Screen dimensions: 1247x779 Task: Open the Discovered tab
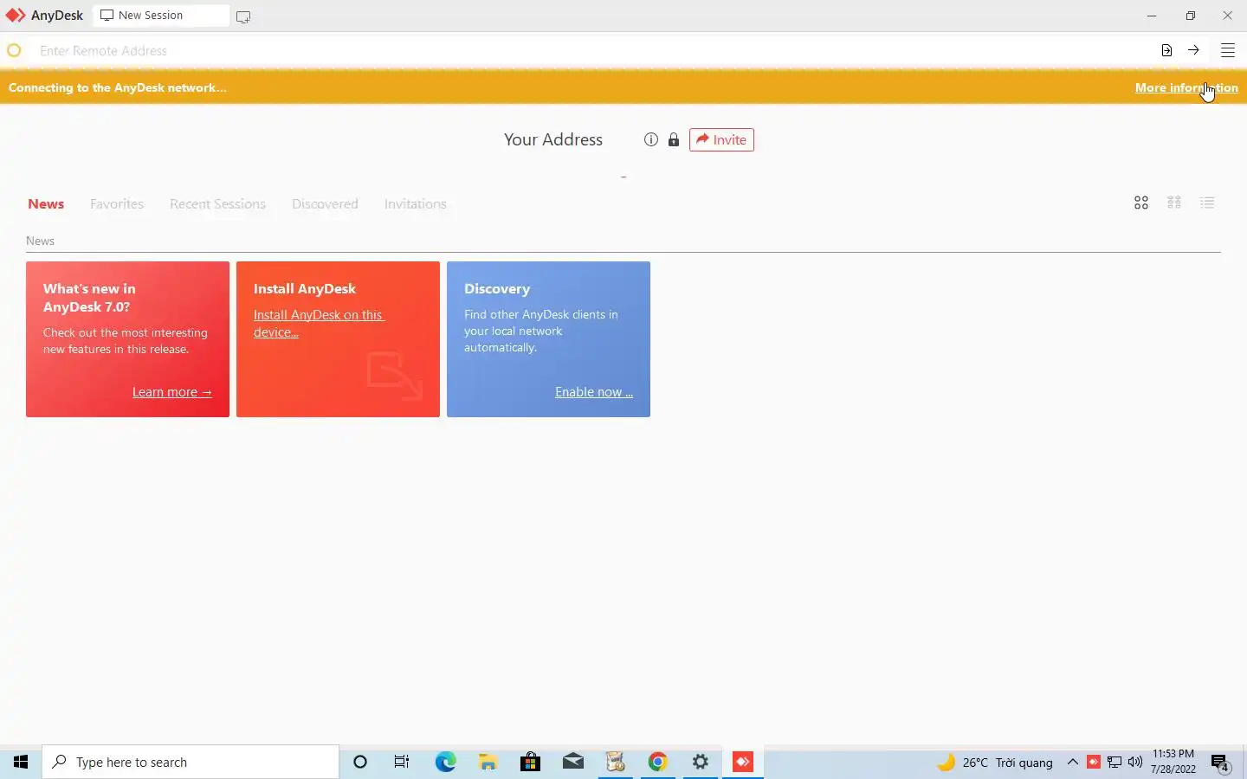tap(325, 204)
